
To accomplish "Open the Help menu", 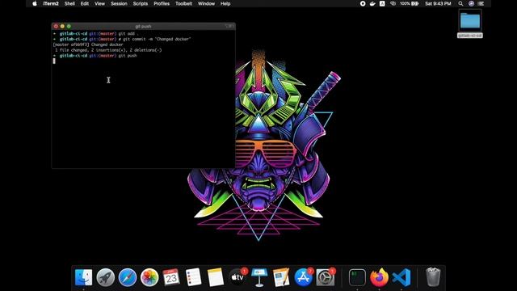I will click(225, 3).
